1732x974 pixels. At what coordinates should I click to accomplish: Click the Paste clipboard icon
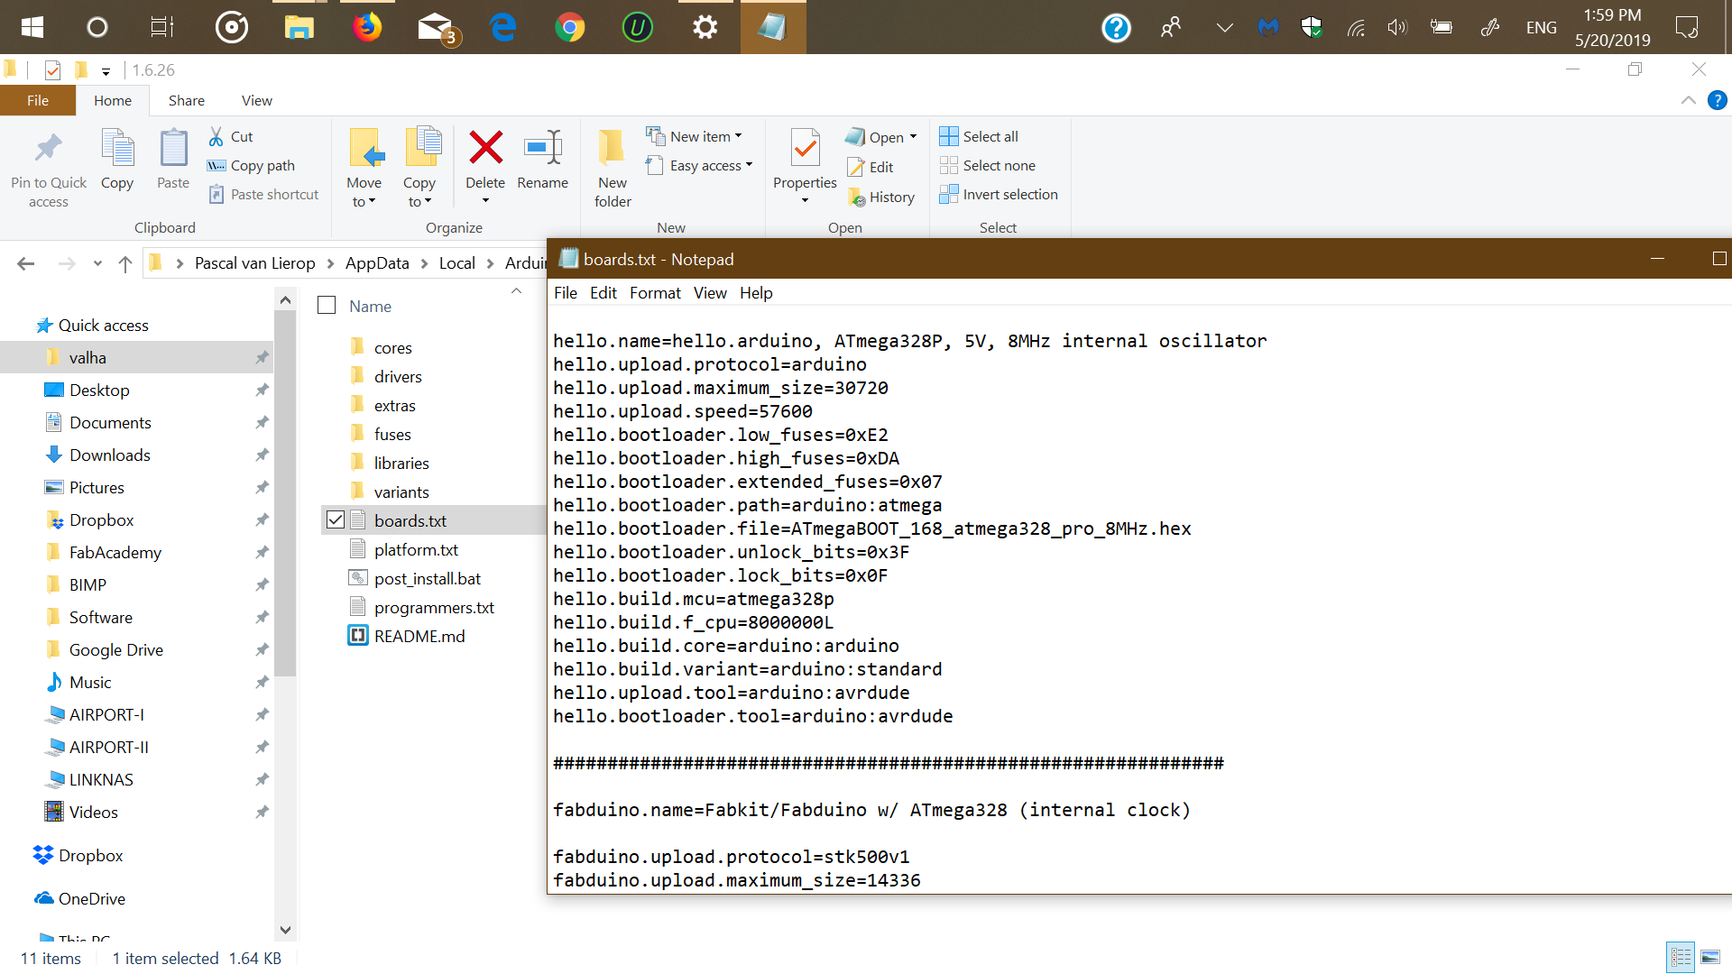[173, 149]
